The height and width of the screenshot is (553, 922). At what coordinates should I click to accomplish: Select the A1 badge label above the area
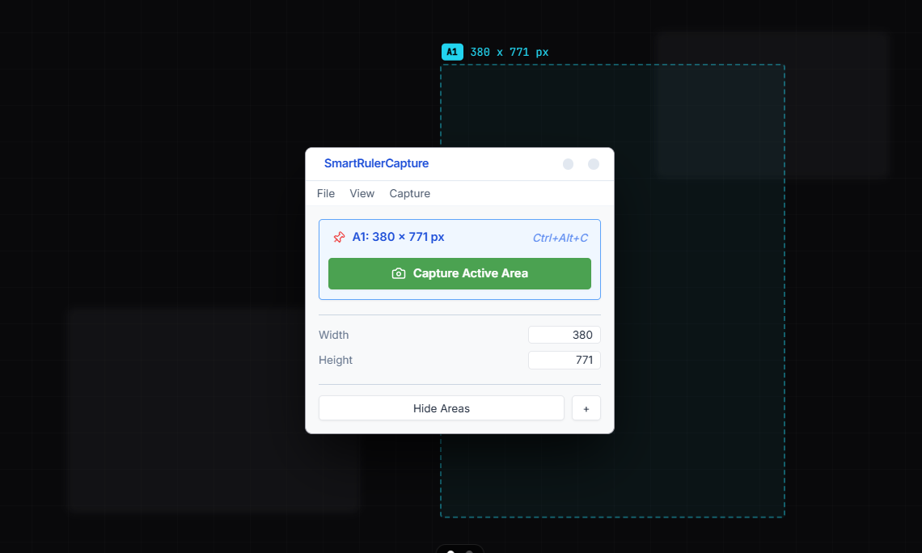click(452, 52)
